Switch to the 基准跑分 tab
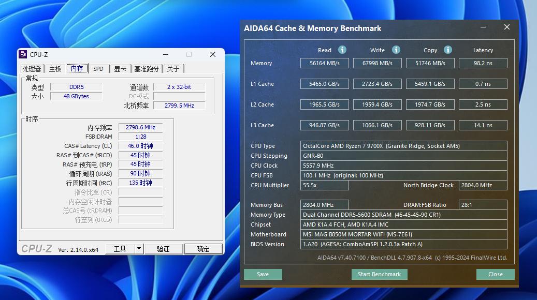 (147, 69)
